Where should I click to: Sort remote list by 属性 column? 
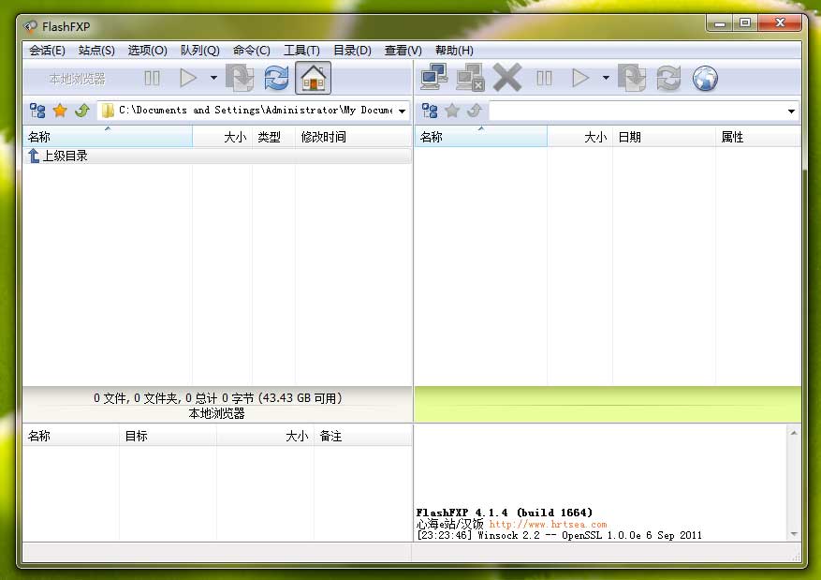[x=758, y=137]
